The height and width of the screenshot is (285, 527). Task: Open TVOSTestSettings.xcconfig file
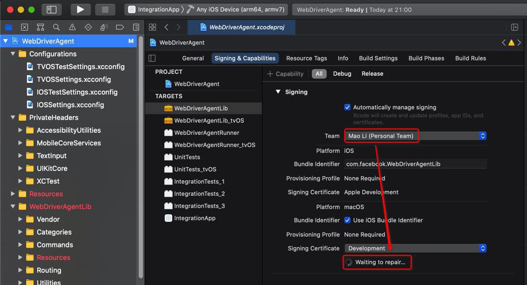pyautogui.click(x=76, y=66)
